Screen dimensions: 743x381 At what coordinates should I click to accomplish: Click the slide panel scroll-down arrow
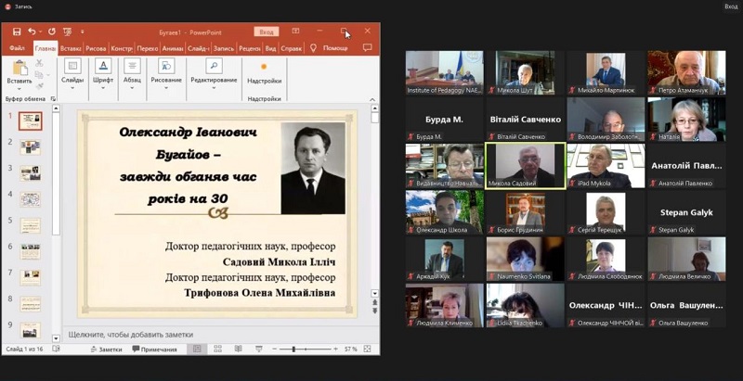click(x=56, y=338)
